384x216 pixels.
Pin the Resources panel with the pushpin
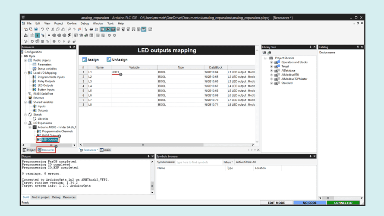coord(70,47)
